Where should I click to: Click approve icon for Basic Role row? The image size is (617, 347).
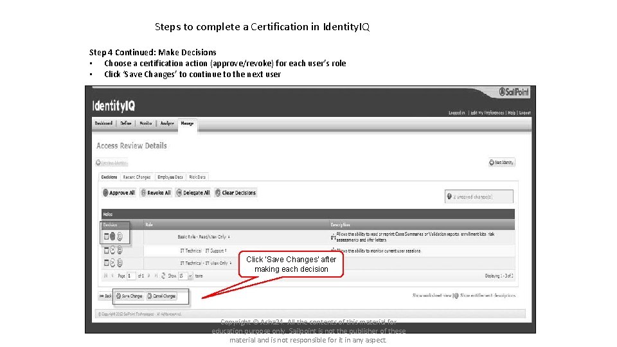112,236
